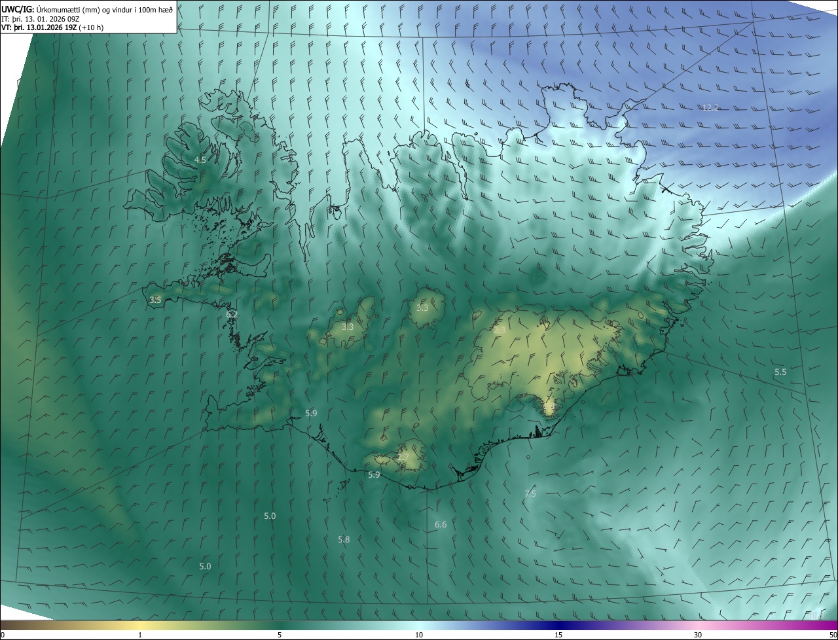Click the 5.8 value label
Image resolution: width=838 pixels, height=640 pixels.
pyautogui.click(x=344, y=539)
